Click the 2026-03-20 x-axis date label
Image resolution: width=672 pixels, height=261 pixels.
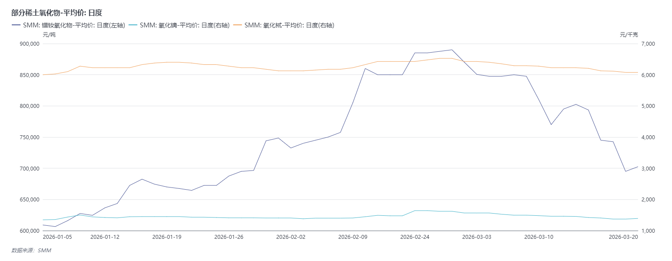[x=623, y=237]
